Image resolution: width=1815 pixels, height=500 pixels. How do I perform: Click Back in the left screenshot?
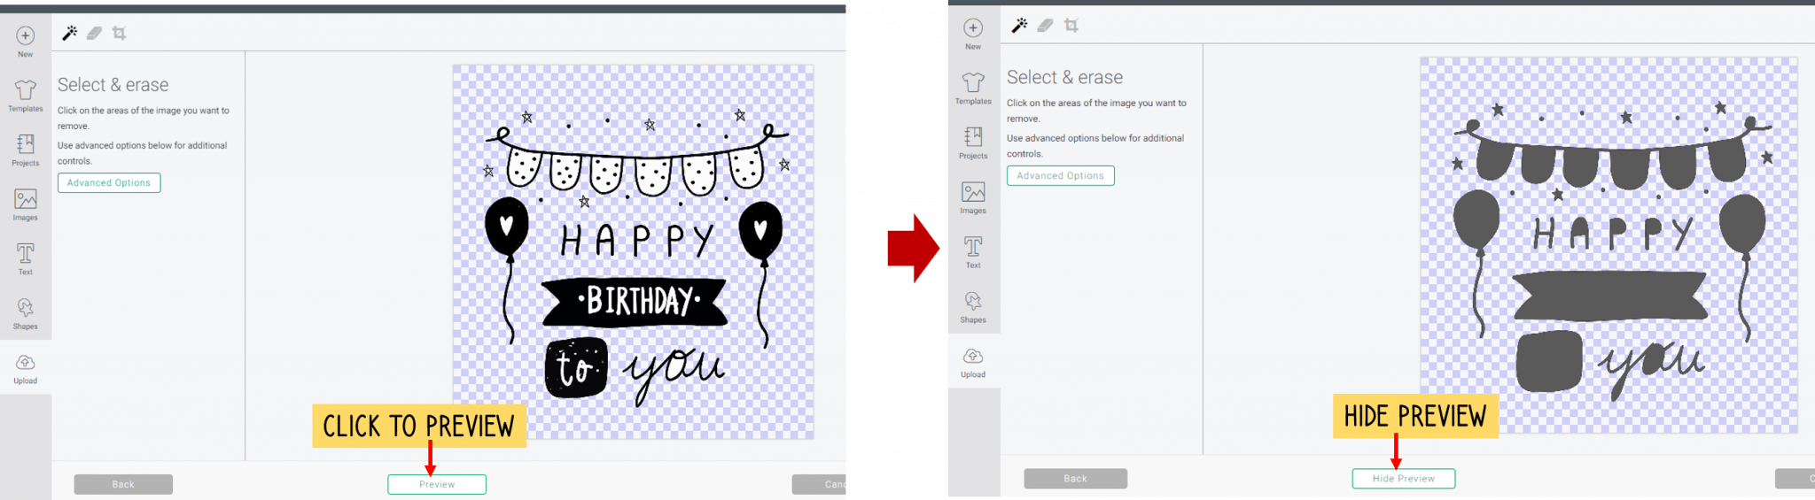(x=123, y=484)
